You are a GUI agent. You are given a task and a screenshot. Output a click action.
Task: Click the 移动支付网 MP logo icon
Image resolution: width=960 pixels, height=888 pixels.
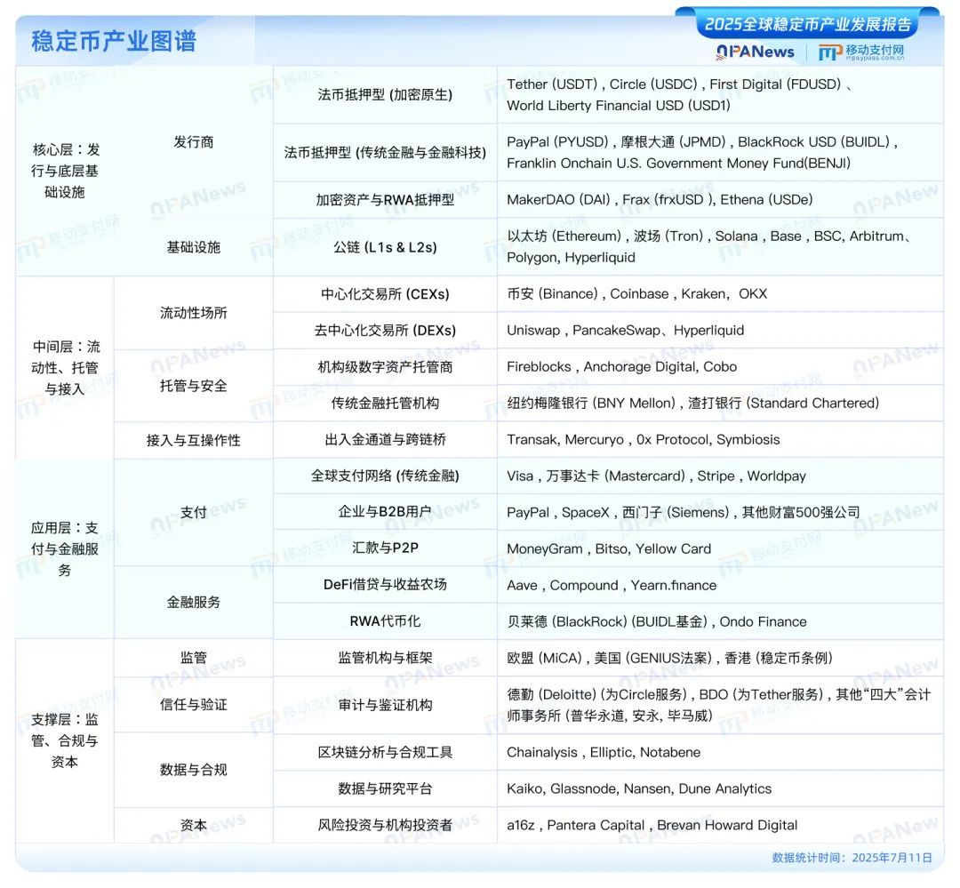coord(831,52)
